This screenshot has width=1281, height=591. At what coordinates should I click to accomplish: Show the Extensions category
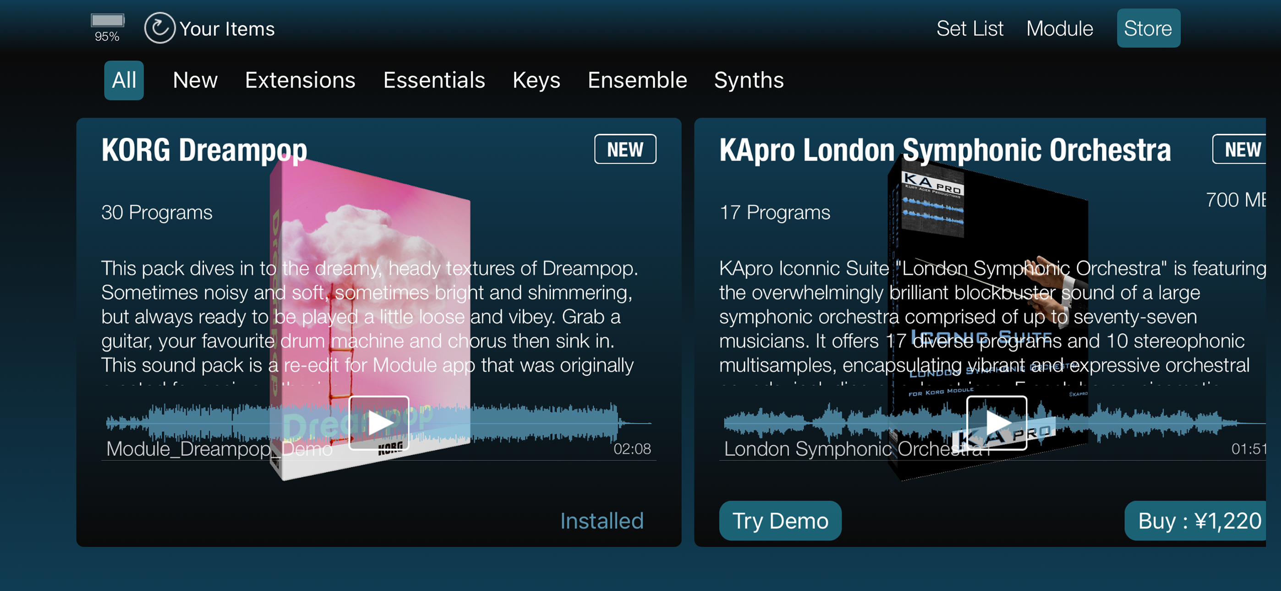pos(300,81)
